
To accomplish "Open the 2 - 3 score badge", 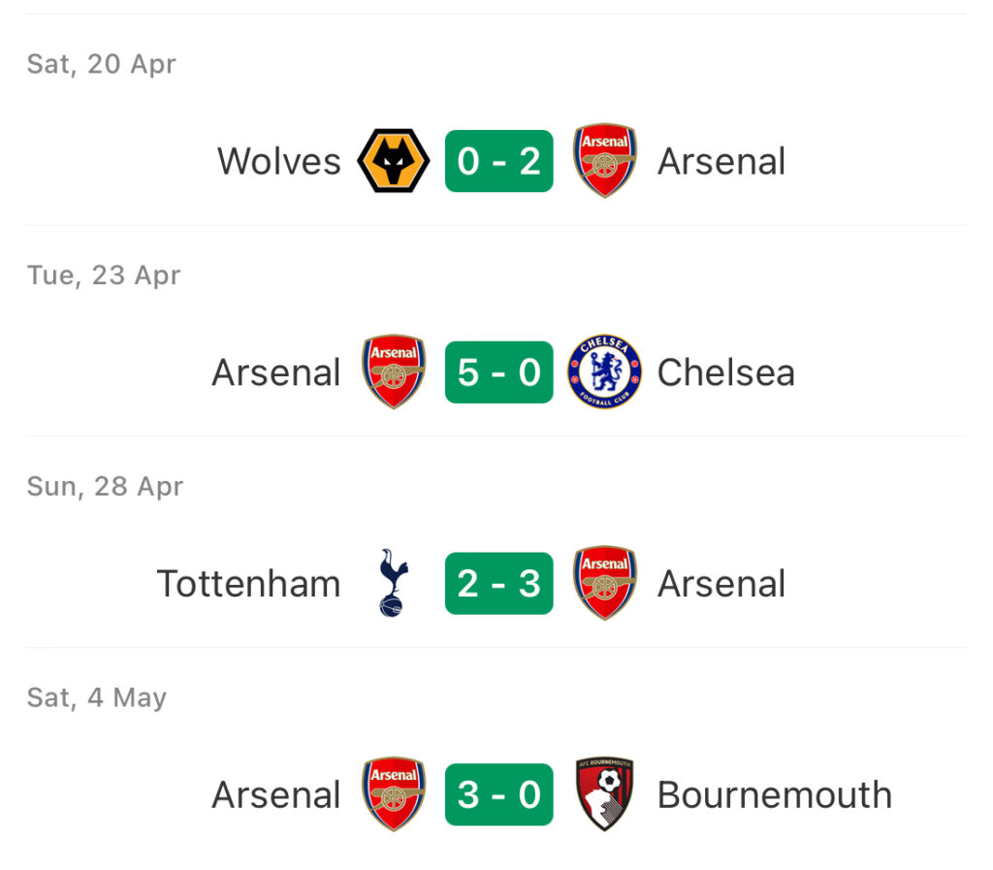I will pos(499,583).
